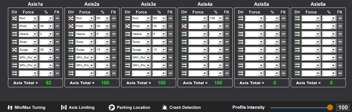Viewport: 352px width, 112px height.
Task: Click the Profile Intensity value field
Action: (343, 107)
